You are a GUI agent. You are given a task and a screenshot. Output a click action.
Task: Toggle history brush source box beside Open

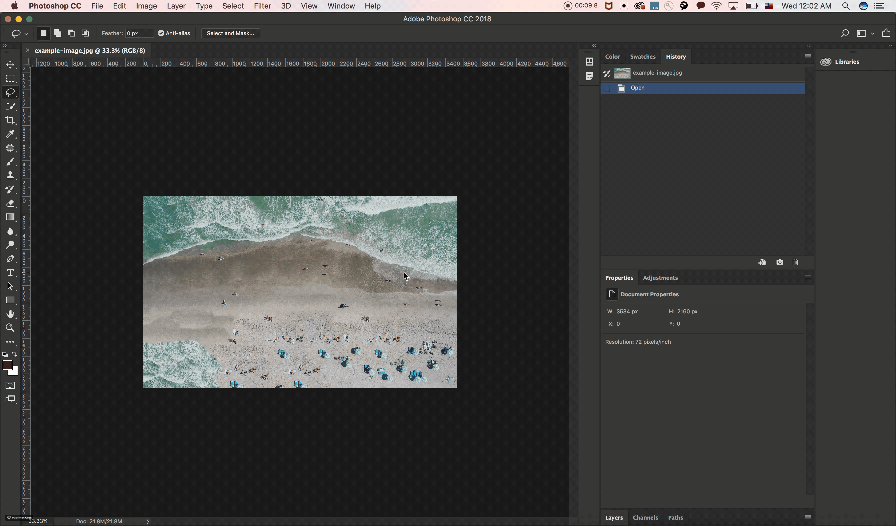[607, 88]
